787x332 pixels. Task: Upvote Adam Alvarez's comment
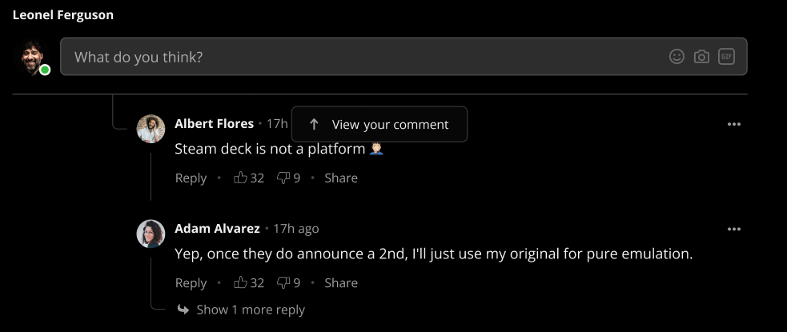(241, 282)
